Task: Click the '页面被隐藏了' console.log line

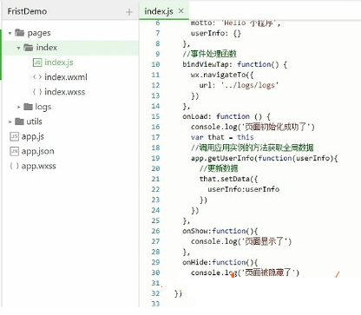Action: pos(245,272)
